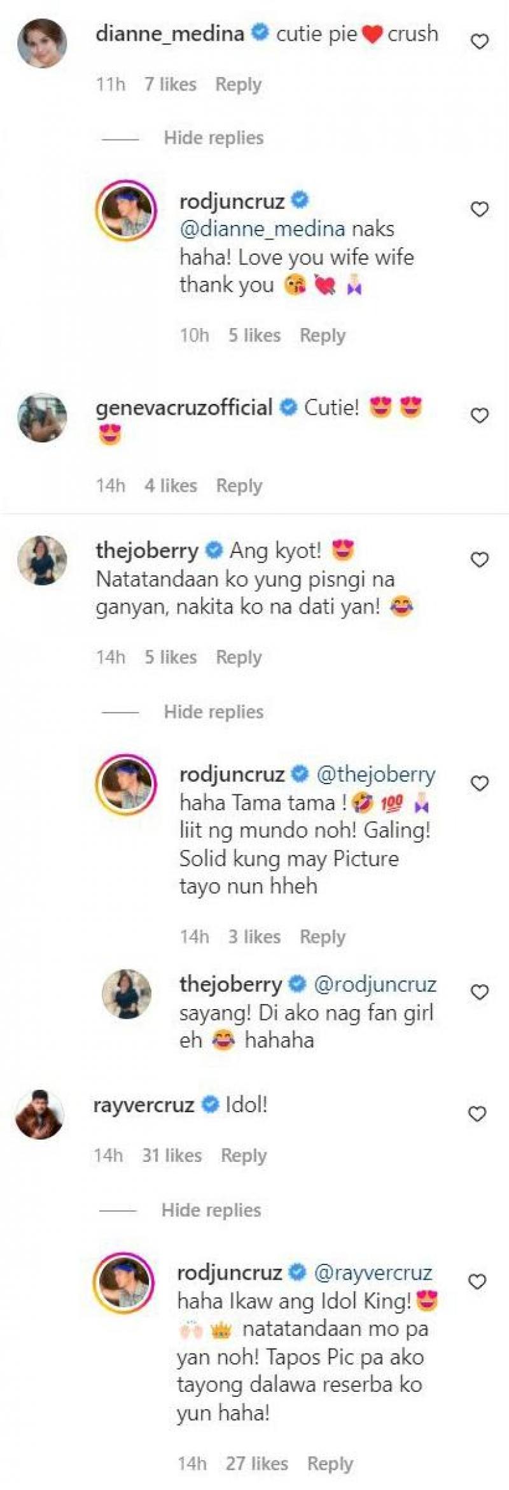
Task: Hide replies under dianne_medina's comment
Action: (214, 138)
